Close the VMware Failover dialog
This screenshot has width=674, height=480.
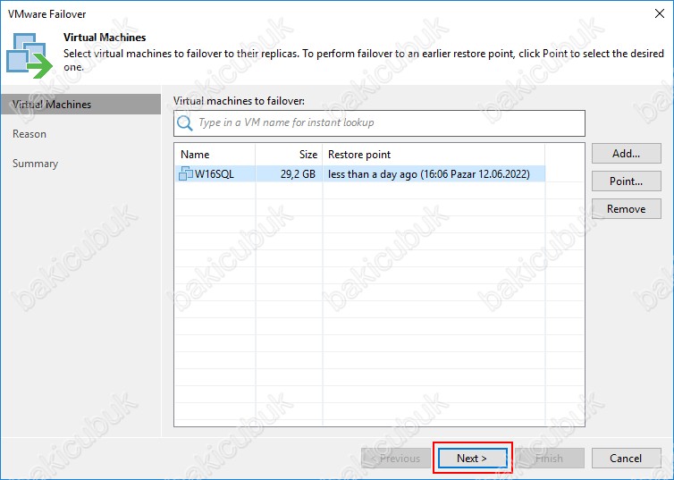(x=660, y=13)
